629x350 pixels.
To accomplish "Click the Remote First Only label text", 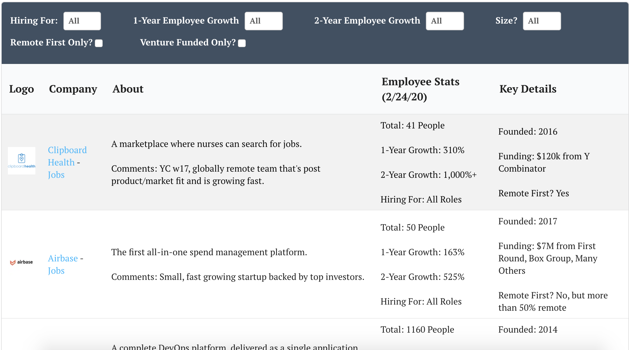I will (x=51, y=42).
